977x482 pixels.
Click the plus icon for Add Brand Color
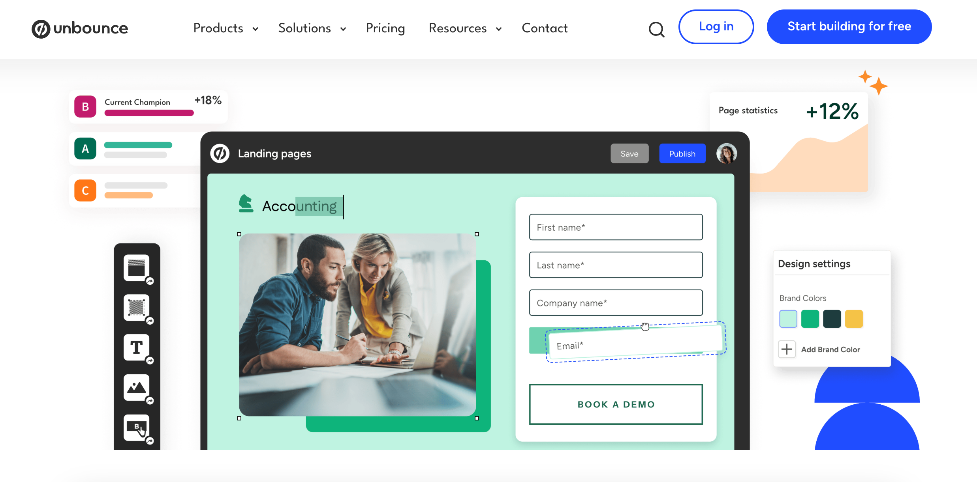[x=787, y=349]
